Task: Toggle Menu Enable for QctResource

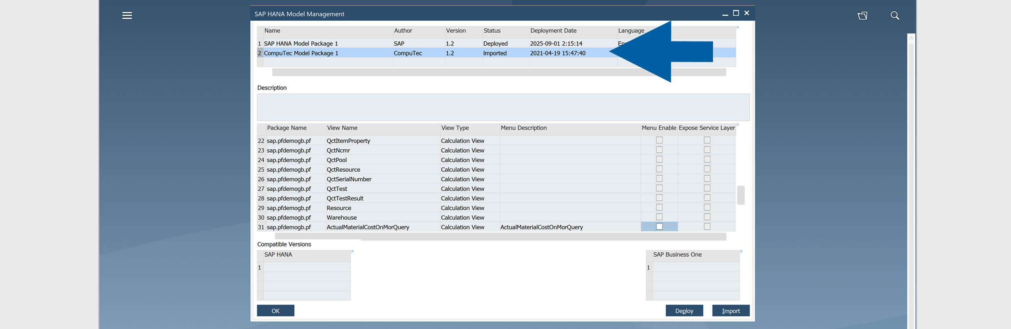Action: point(659,169)
